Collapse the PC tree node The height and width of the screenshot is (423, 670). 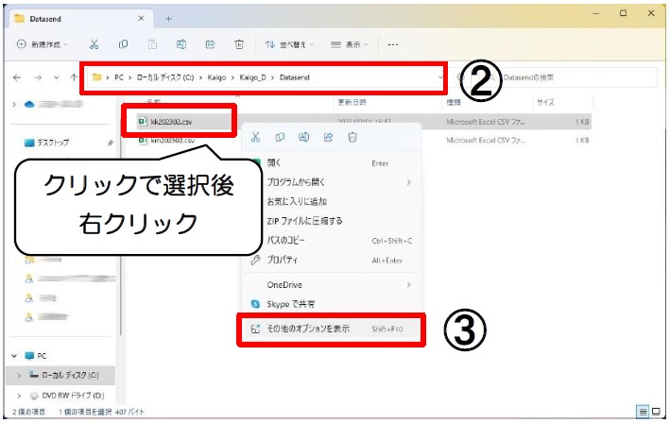(x=14, y=356)
